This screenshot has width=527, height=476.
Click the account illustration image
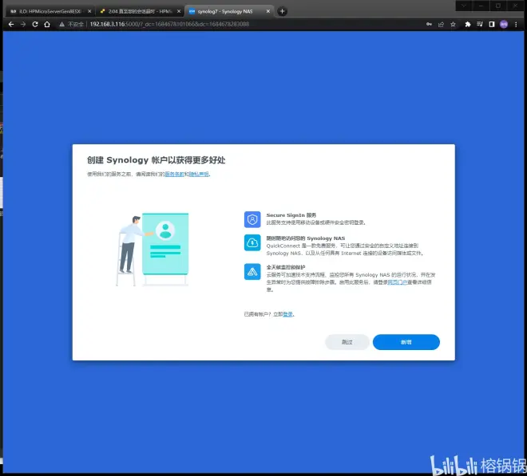[153, 249]
